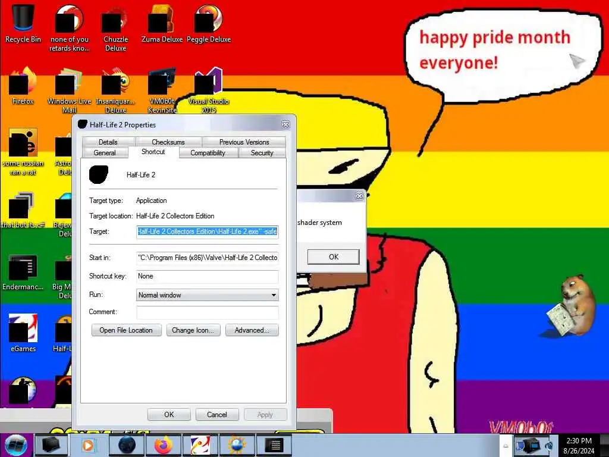Screen dimensions: 609x457
Task: Open the eGames taskbar button
Action: (200, 445)
